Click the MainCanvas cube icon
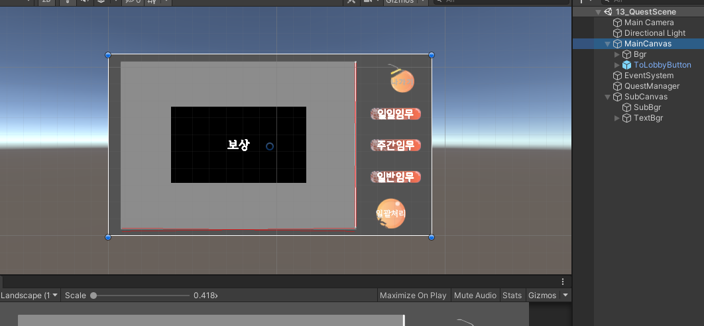 click(x=617, y=44)
